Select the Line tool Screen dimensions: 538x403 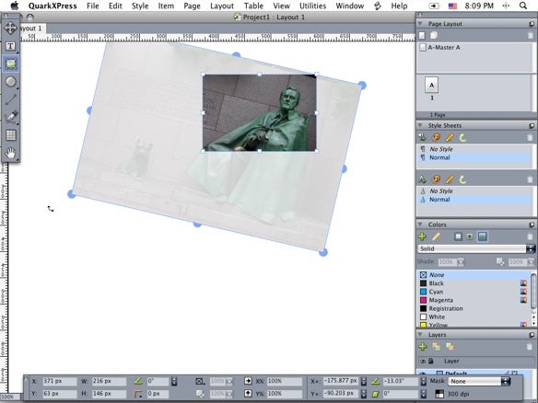pyautogui.click(x=11, y=99)
